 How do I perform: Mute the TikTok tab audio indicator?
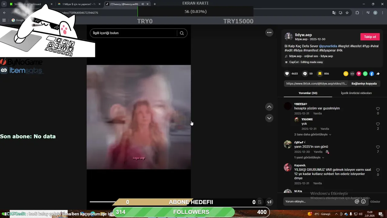pos(142,4)
